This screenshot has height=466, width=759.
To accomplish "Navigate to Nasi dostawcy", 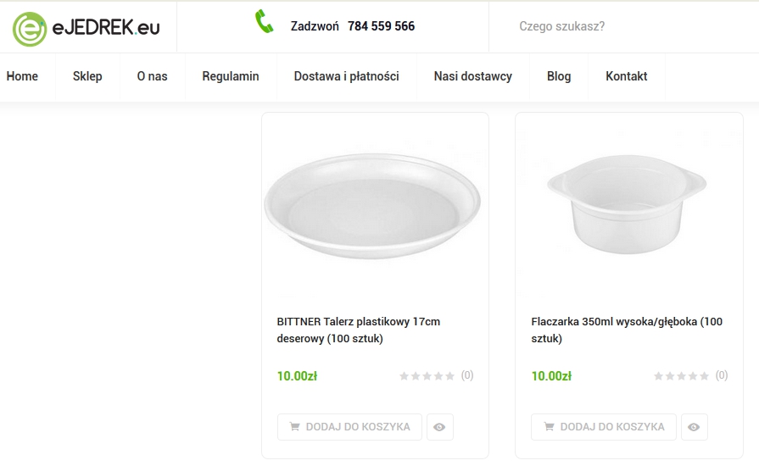I will 472,76.
